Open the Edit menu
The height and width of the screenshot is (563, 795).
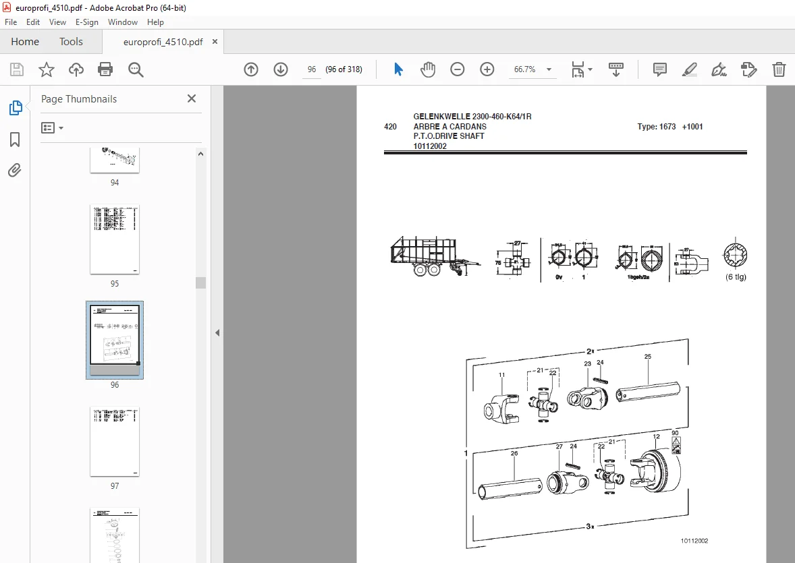(33, 22)
